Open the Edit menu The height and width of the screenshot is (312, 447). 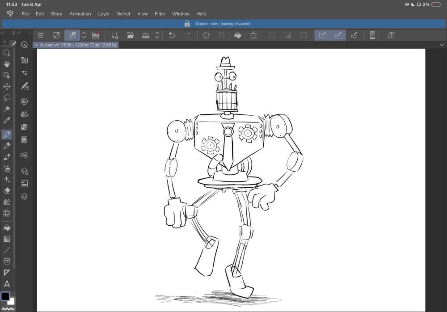pos(40,14)
